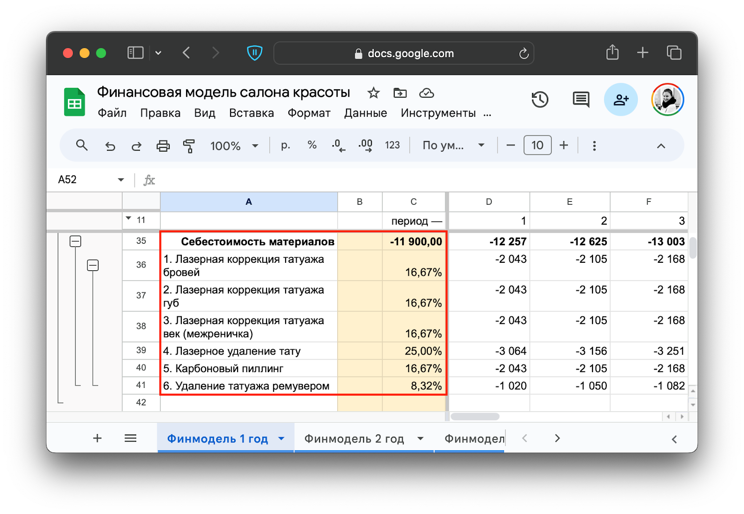This screenshot has height=514, width=744.
Task: Open the default font dropdown
Action: [x=453, y=146]
